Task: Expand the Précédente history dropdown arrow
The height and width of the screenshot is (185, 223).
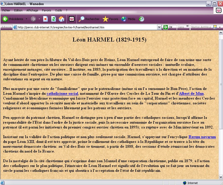Action: tap(26, 19)
